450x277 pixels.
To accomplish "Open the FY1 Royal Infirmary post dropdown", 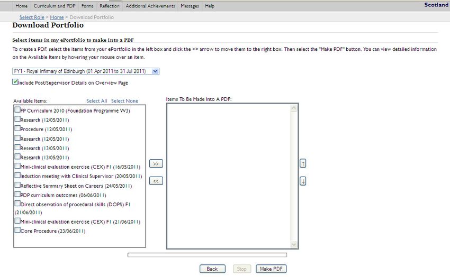I will (86, 71).
